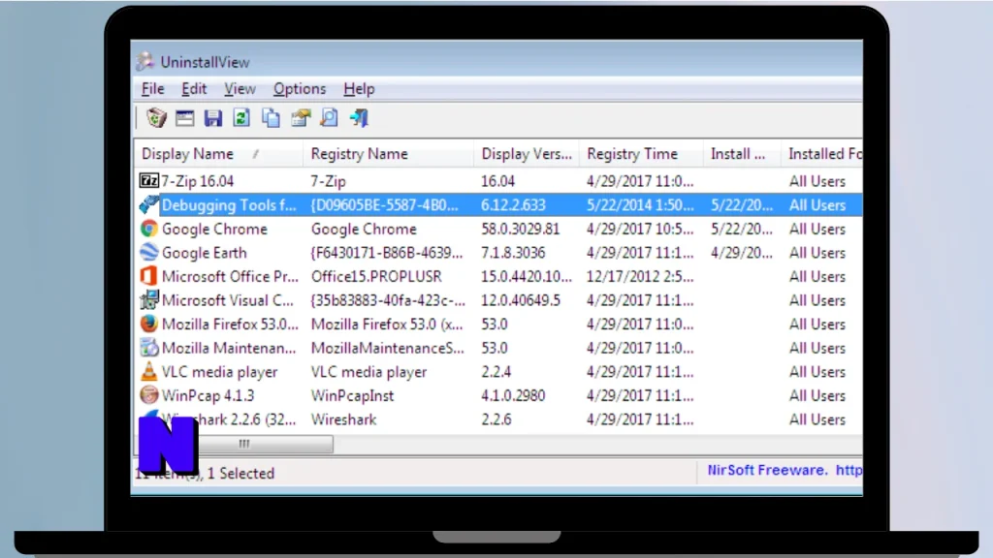Click the Mozilla Maintenance Service icon
This screenshot has height=558, width=993.
(148, 348)
